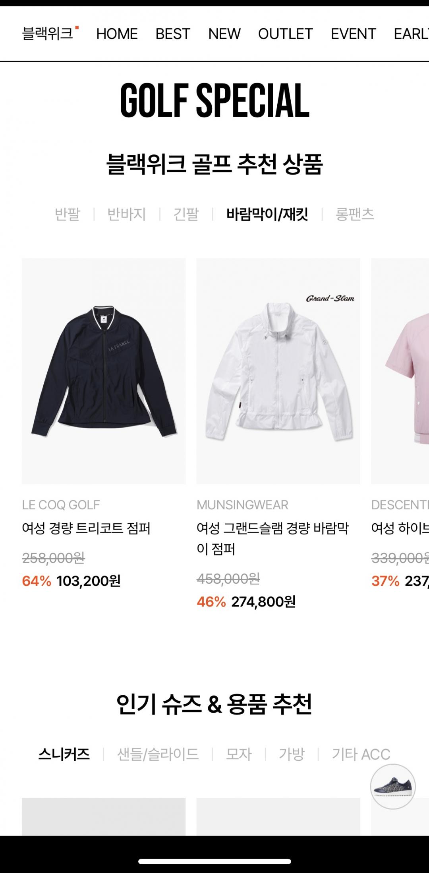View the pink Descente product thumbnail
Image resolution: width=429 pixels, height=873 pixels.
pyautogui.click(x=400, y=371)
